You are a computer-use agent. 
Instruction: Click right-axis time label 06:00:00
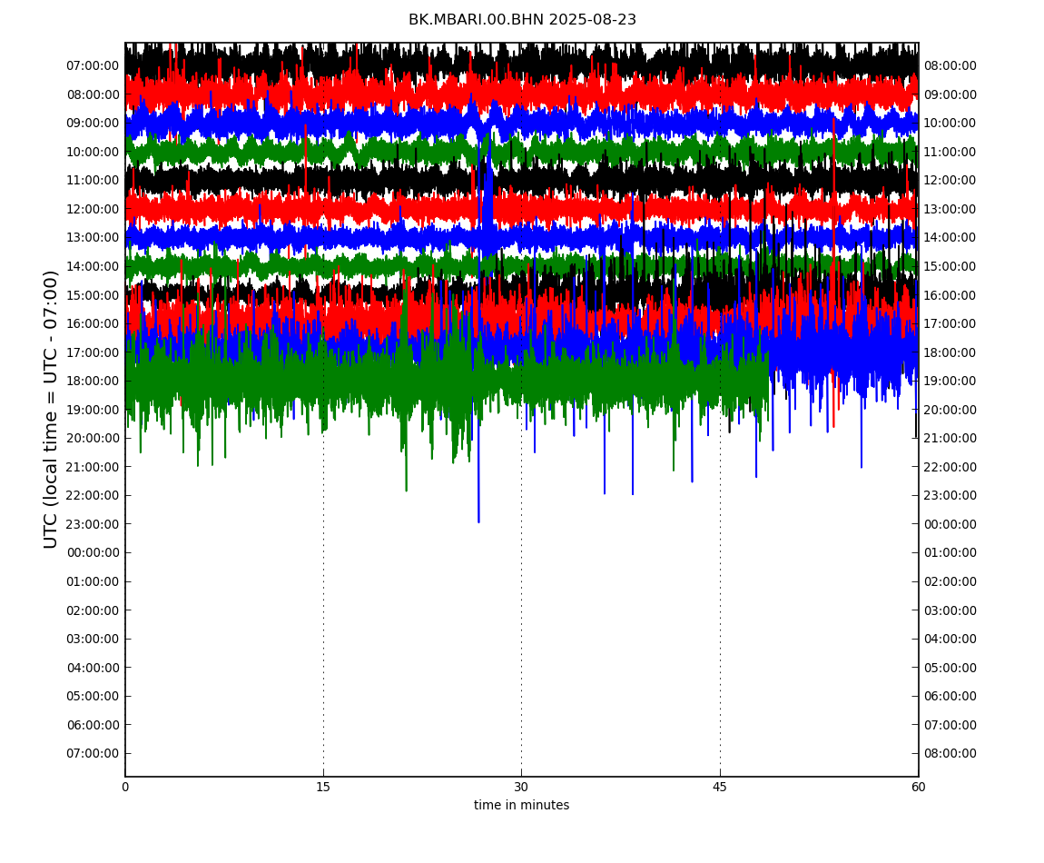point(950,697)
